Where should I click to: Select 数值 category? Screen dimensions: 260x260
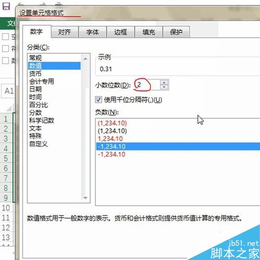(54, 66)
